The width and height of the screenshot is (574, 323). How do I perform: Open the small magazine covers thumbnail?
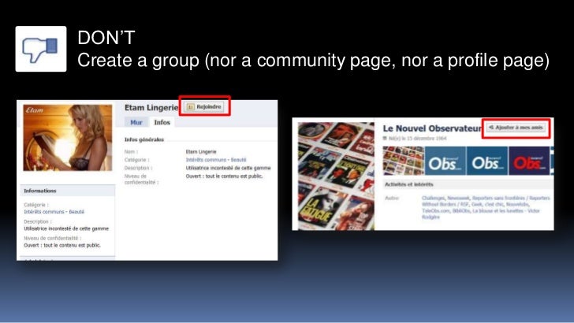point(404,161)
